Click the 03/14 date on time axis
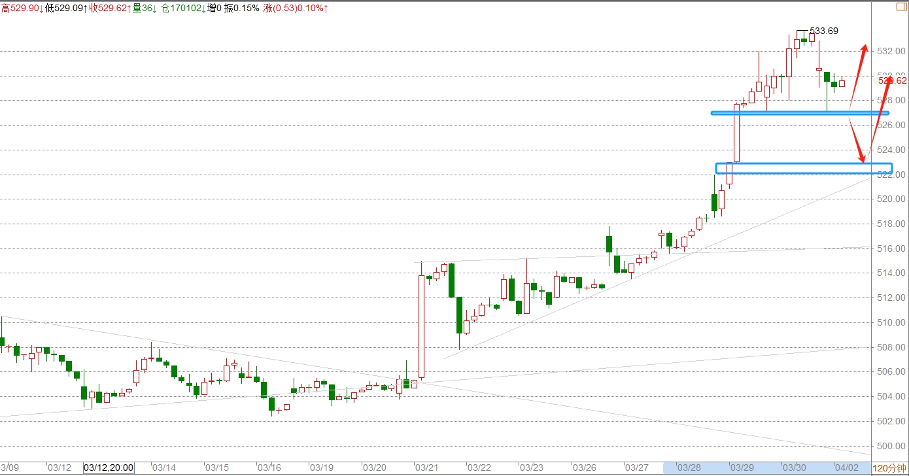 pyautogui.click(x=163, y=468)
